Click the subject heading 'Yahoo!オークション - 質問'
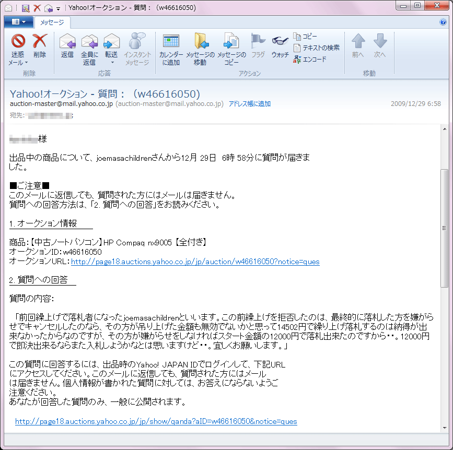This screenshot has height=450, width=453. point(105,94)
